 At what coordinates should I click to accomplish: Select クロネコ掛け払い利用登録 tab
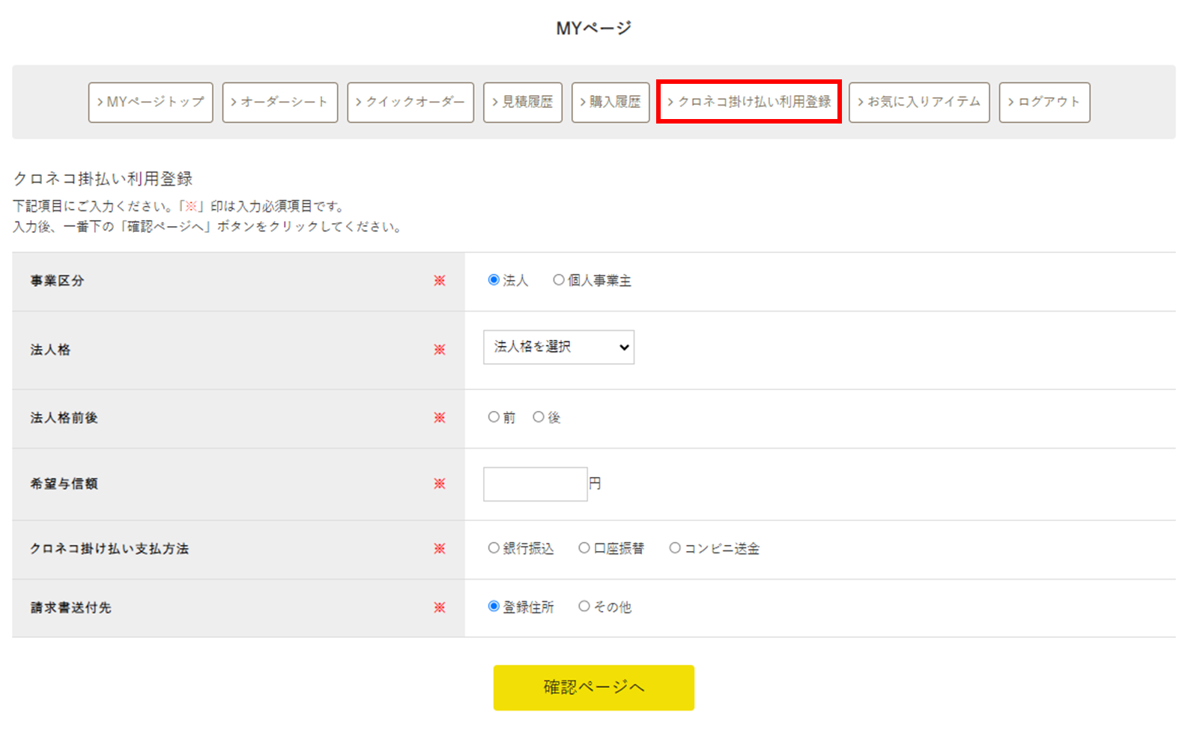coord(749,102)
